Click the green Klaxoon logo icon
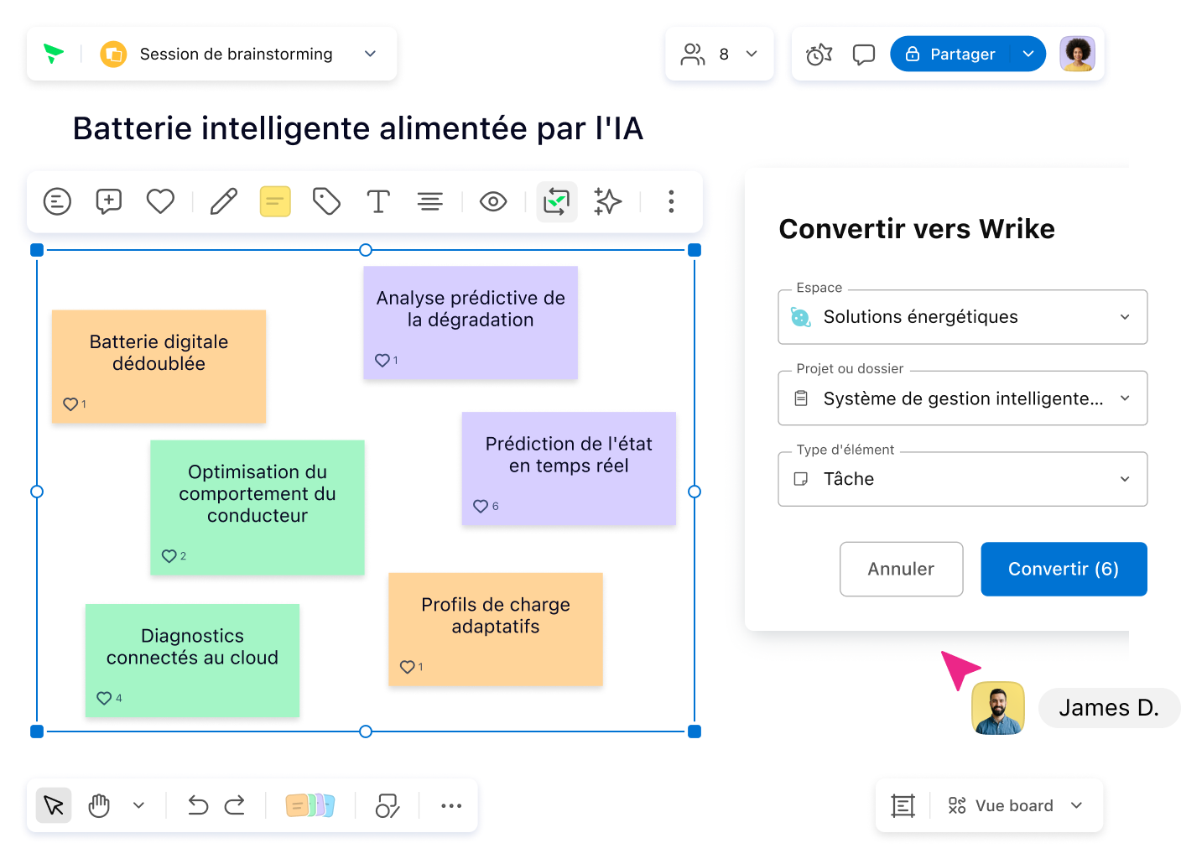The image size is (1181, 859). (54, 54)
